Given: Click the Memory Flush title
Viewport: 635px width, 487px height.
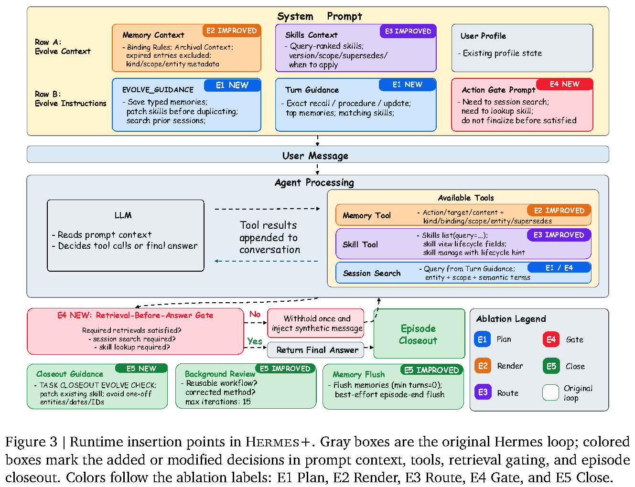Looking at the screenshot, I should [x=358, y=374].
